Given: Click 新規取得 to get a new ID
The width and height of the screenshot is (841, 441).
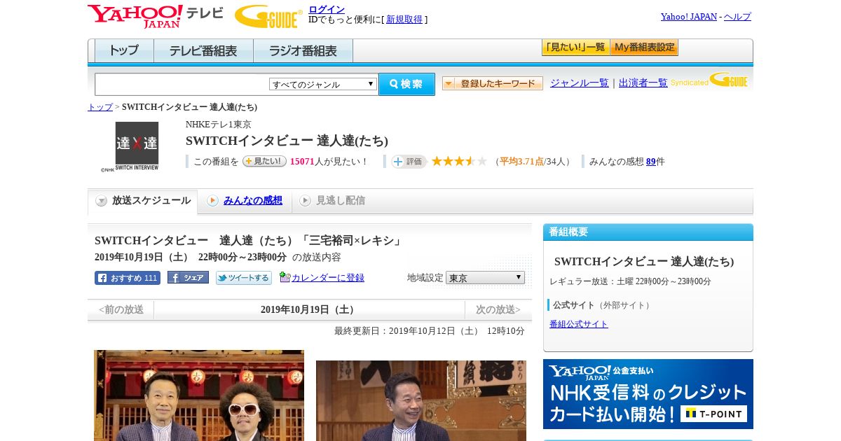Looking at the screenshot, I should point(404,20).
